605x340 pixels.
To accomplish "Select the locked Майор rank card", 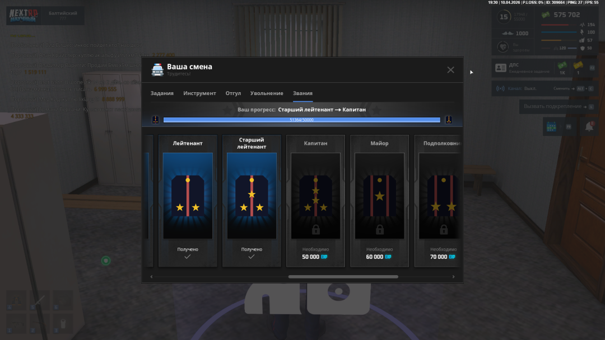I will pyautogui.click(x=379, y=201).
